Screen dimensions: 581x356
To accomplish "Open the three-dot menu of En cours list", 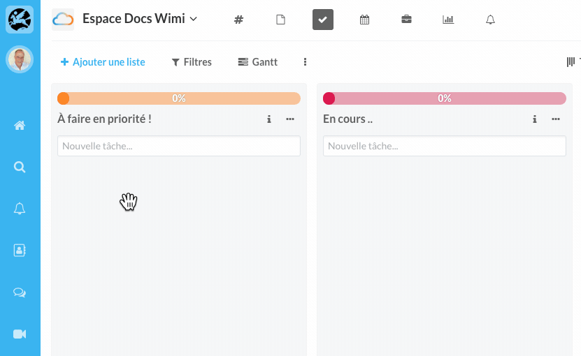I will click(556, 119).
